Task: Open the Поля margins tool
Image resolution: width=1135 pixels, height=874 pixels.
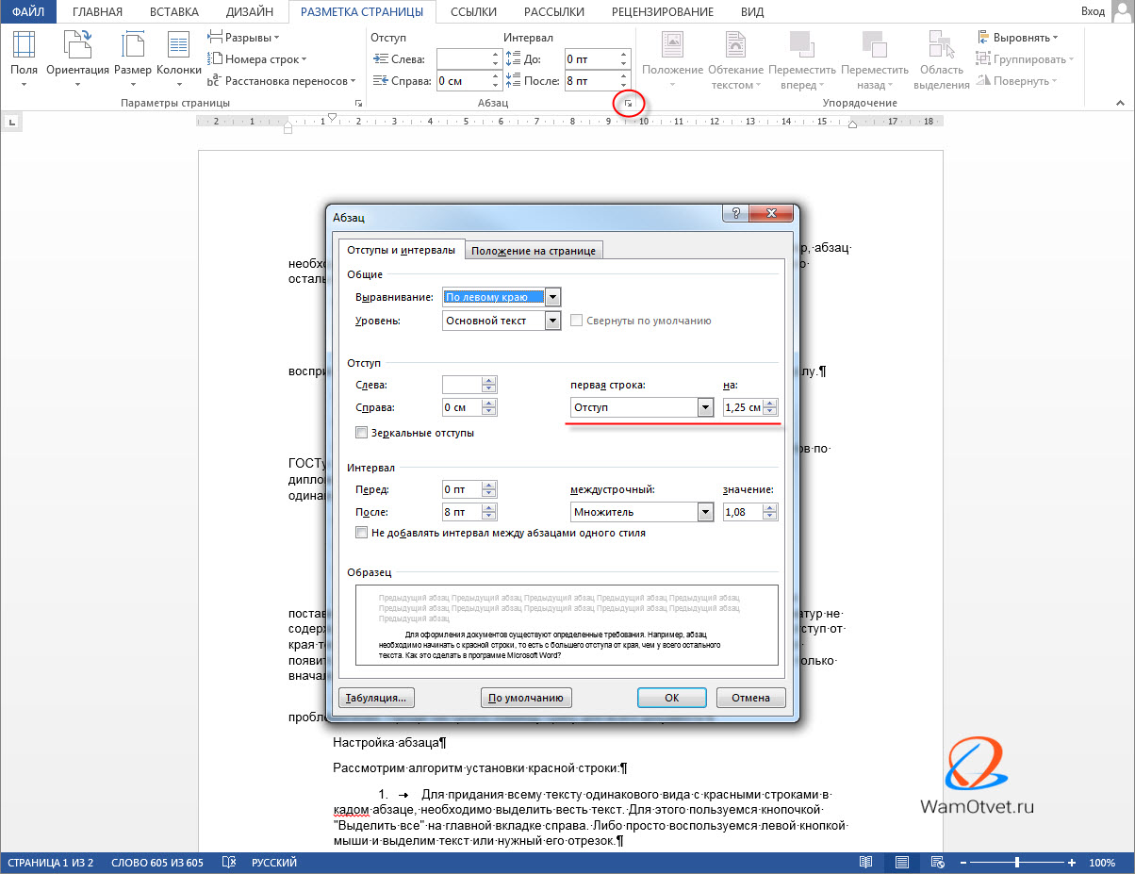Action: pos(24,55)
